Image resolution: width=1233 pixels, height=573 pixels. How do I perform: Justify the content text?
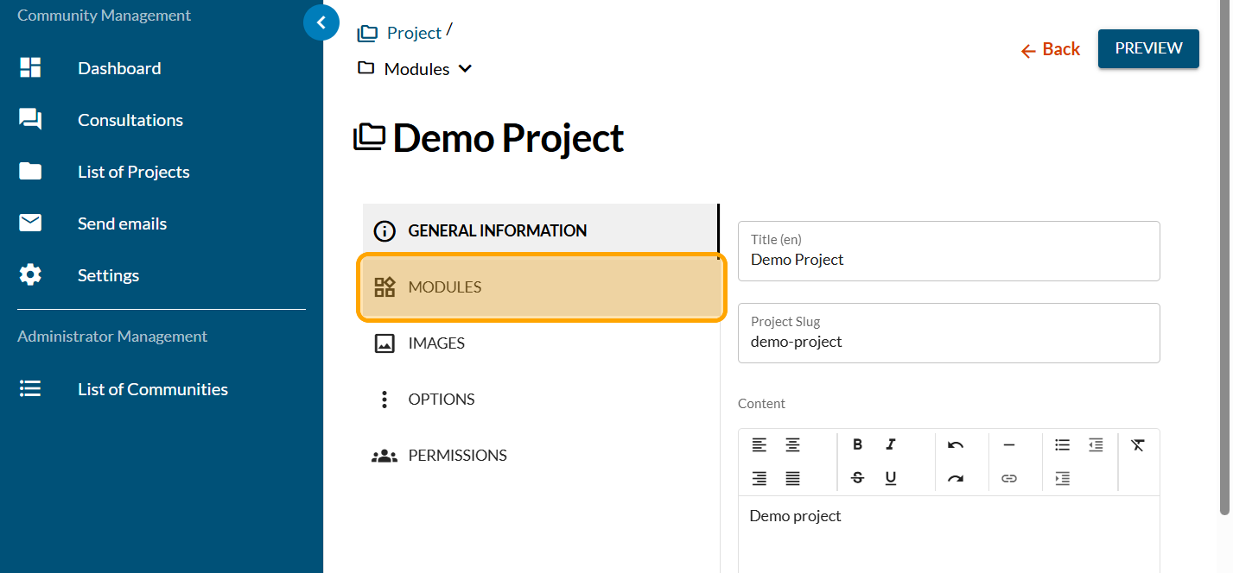pos(791,478)
